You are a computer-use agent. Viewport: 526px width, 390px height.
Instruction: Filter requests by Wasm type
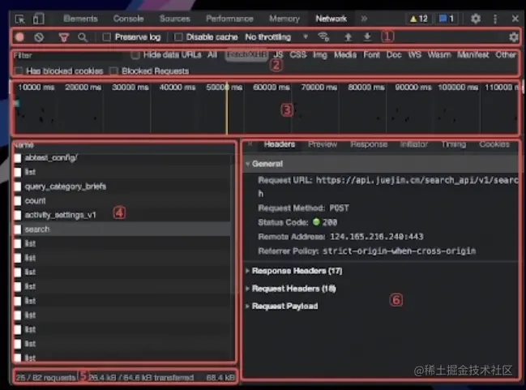(x=439, y=54)
